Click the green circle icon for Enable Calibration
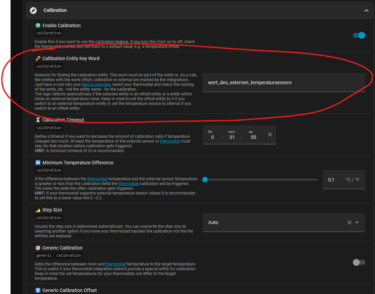Viewport: 375px width, 294px height. coord(38,25)
